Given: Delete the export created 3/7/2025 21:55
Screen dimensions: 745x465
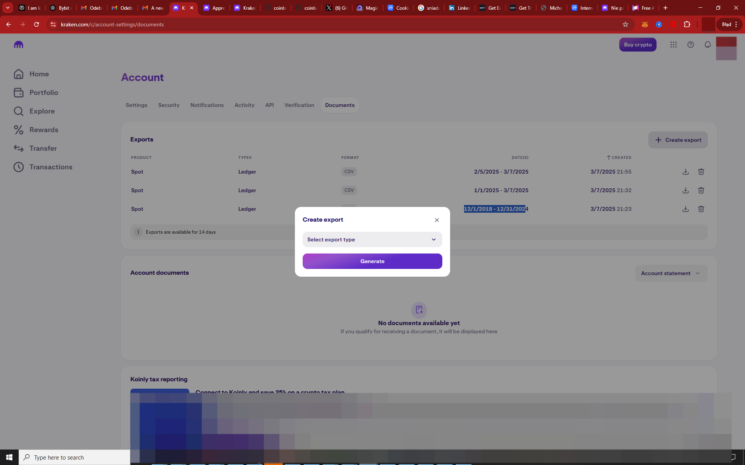Looking at the screenshot, I should tap(701, 172).
